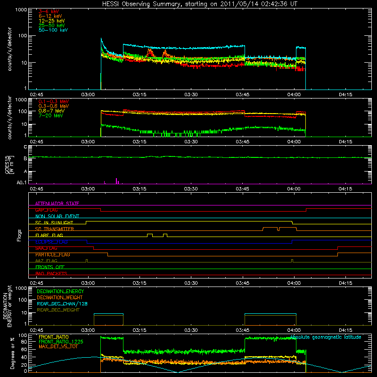The height and width of the screenshot is (377, 377).
Task: Click the B tick label on GOES axis
Action: click(x=25, y=158)
